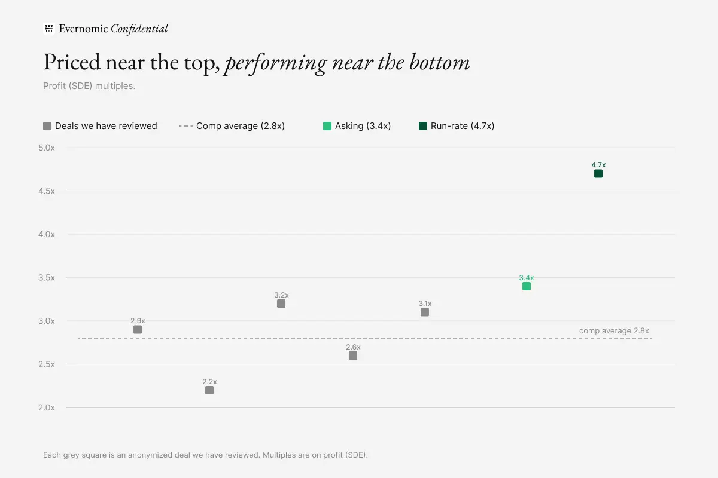
Task: Select the 3.2x grey deal marker
Action: (x=281, y=304)
